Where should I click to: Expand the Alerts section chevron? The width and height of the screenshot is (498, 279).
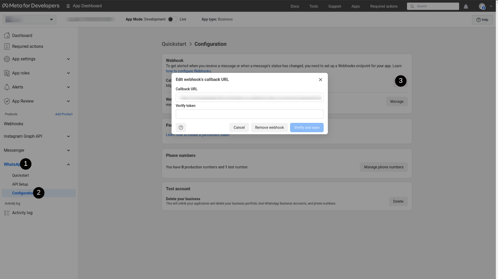click(68, 87)
